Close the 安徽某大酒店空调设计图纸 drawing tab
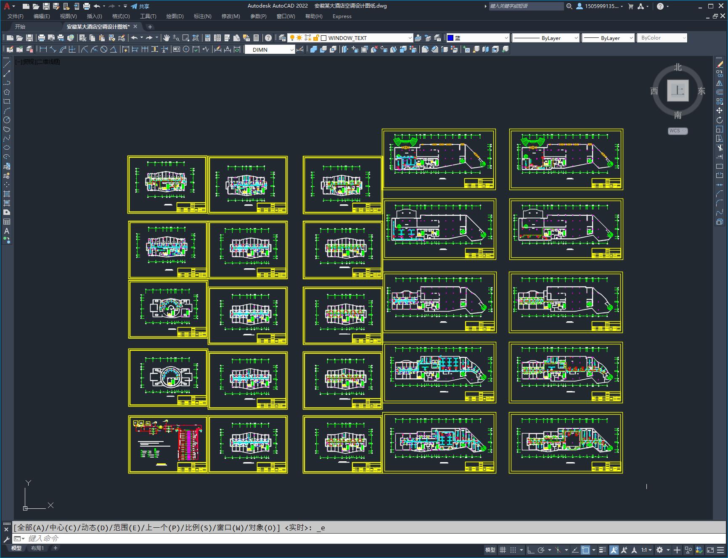 pyautogui.click(x=135, y=26)
